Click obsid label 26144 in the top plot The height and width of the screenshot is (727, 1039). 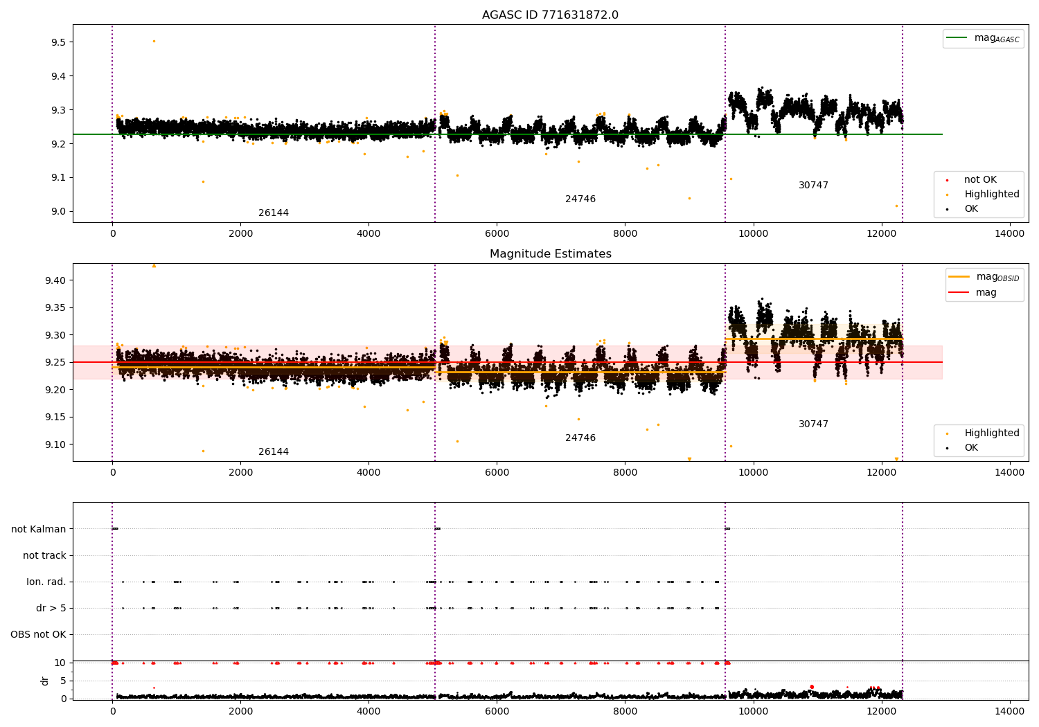(274, 213)
